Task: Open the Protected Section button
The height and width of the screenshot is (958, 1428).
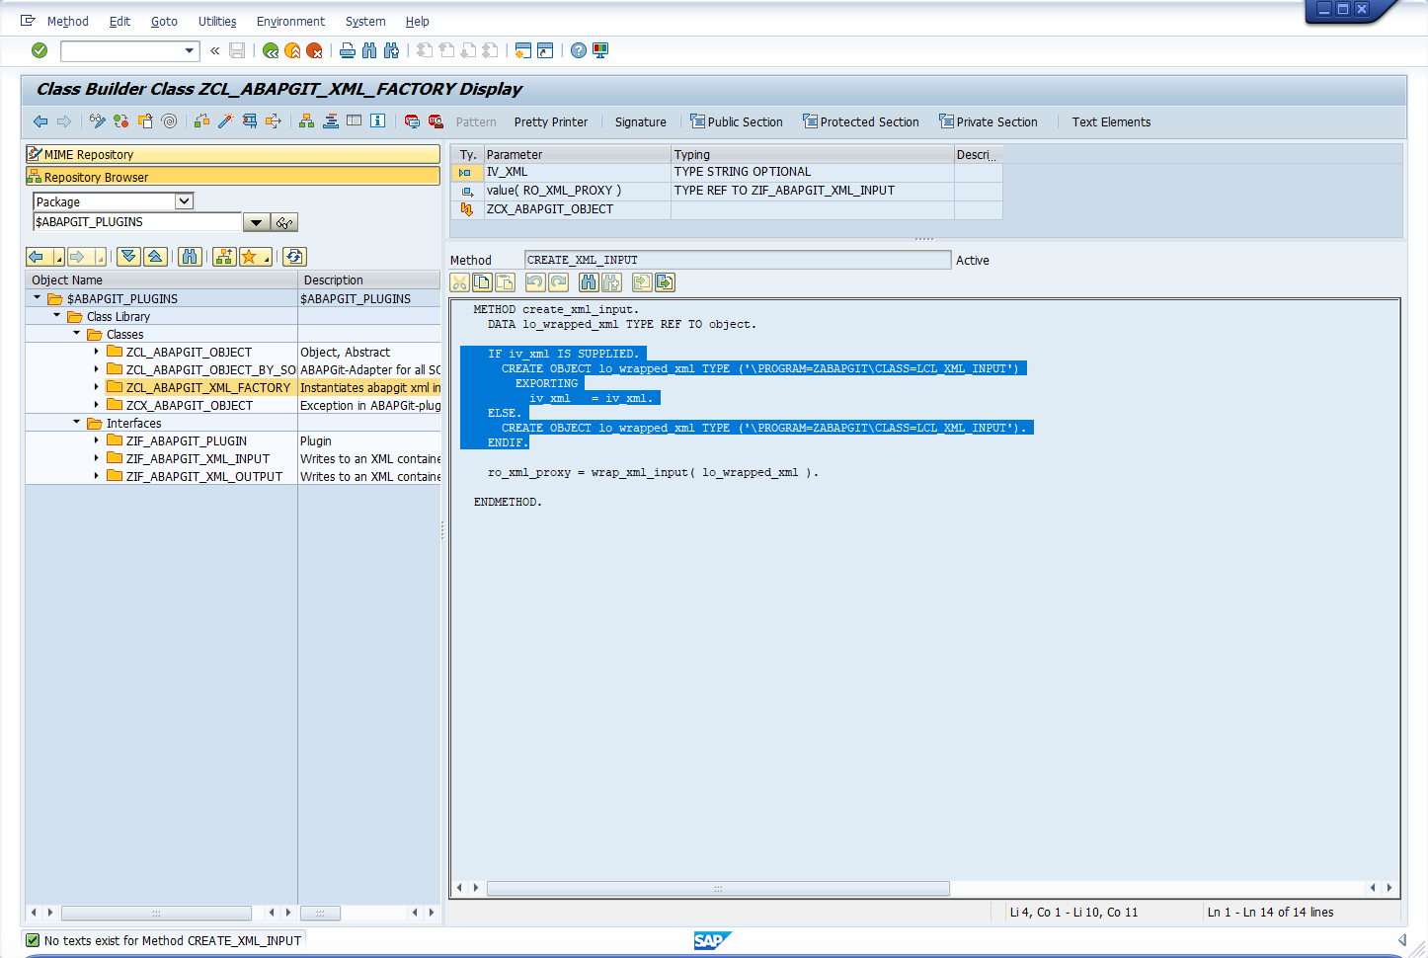Action: (861, 122)
